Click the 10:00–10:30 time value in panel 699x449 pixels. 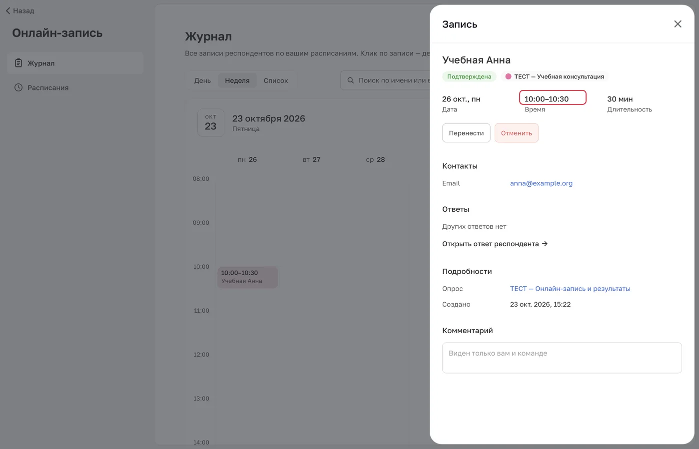pyautogui.click(x=546, y=99)
